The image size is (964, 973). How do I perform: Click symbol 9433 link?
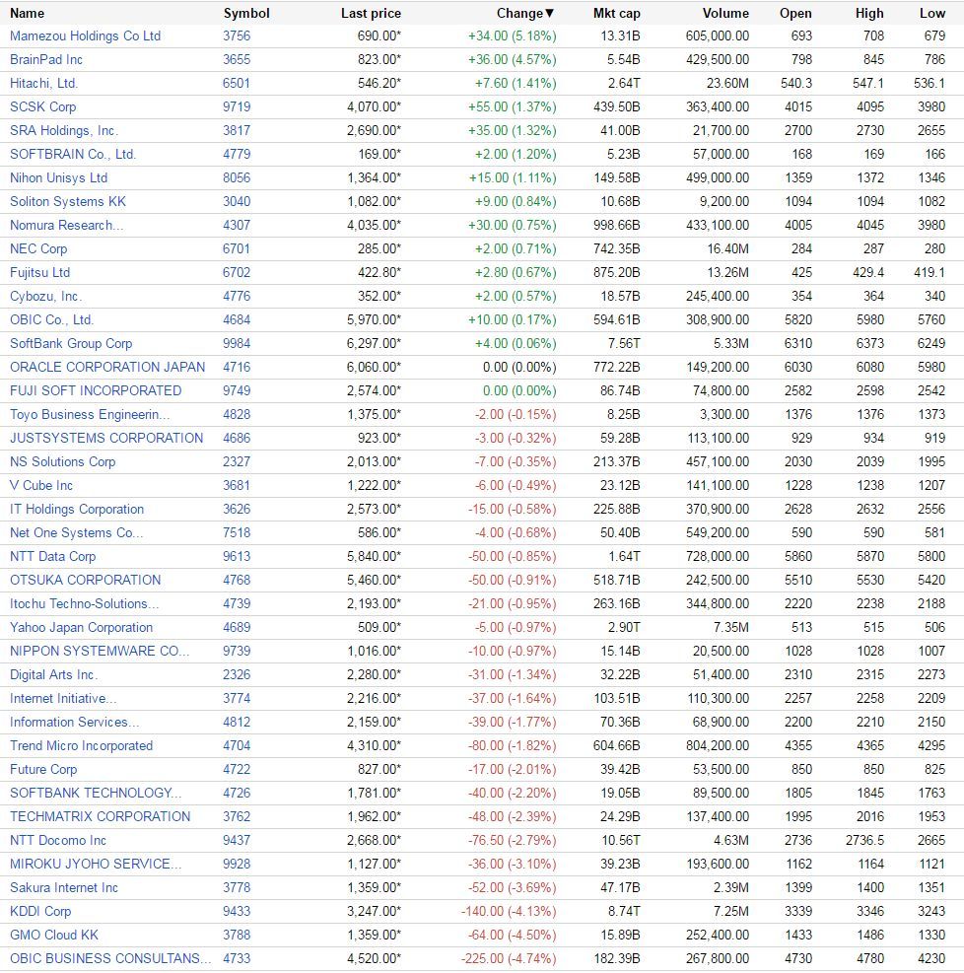coord(237,911)
